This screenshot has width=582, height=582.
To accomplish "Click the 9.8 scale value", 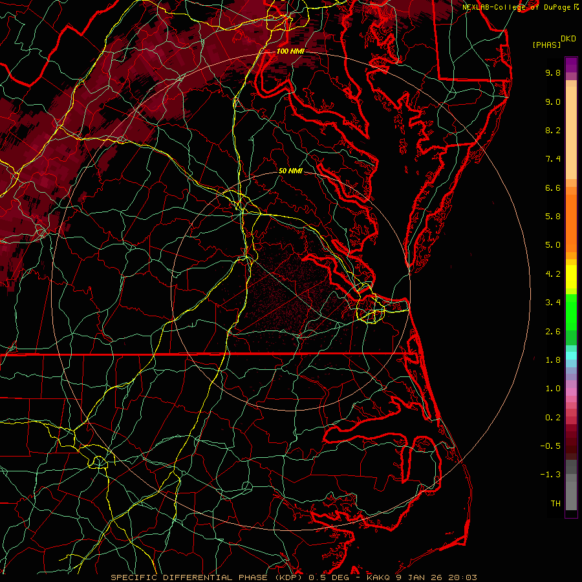I will pyautogui.click(x=553, y=73).
